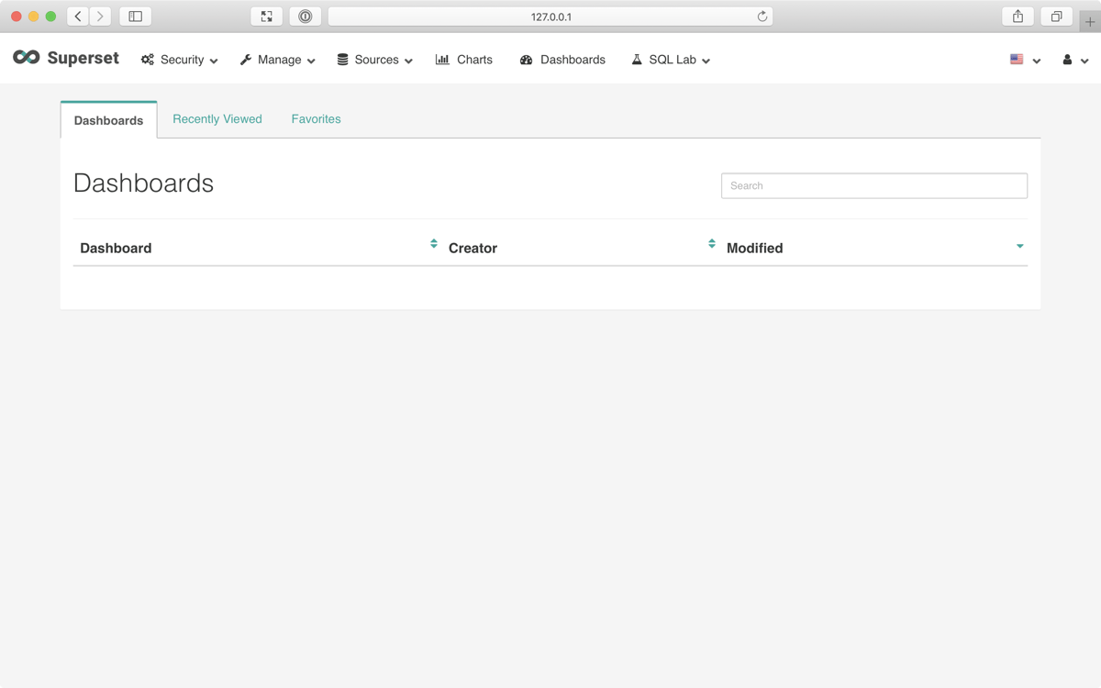1101x688 pixels.
Task: Click inside the Search field
Action: tap(873, 185)
